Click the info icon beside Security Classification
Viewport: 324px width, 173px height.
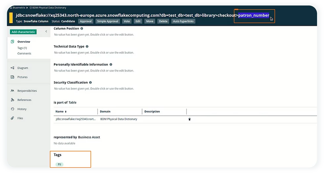tap(90, 82)
